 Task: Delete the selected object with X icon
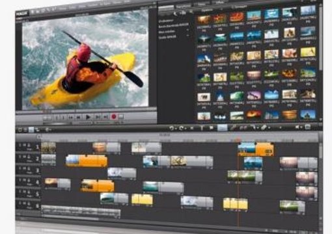coord(192,128)
